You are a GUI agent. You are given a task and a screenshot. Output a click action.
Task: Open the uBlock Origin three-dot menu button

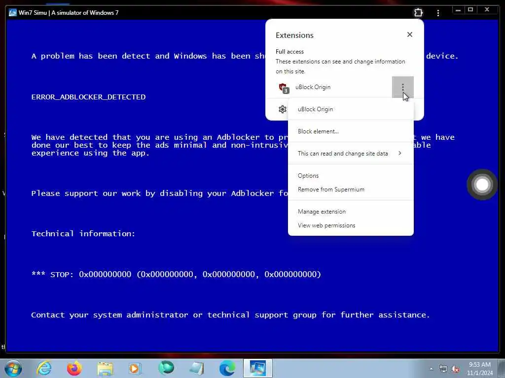point(402,87)
